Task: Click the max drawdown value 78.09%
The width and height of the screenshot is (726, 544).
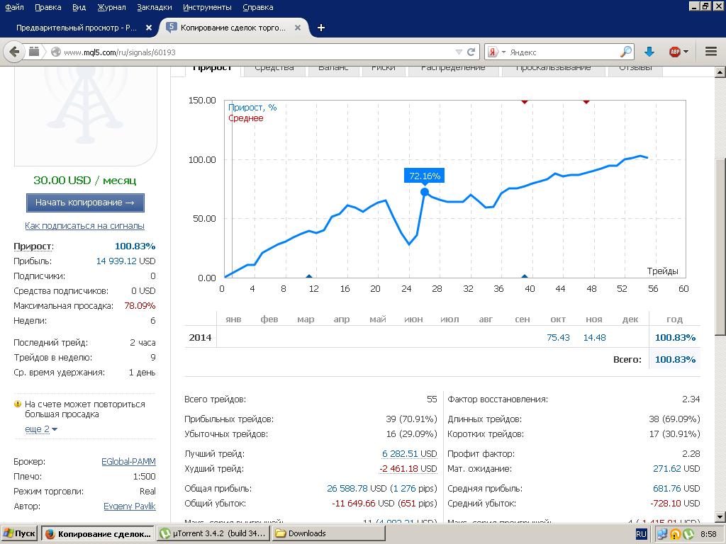Action: (x=140, y=306)
